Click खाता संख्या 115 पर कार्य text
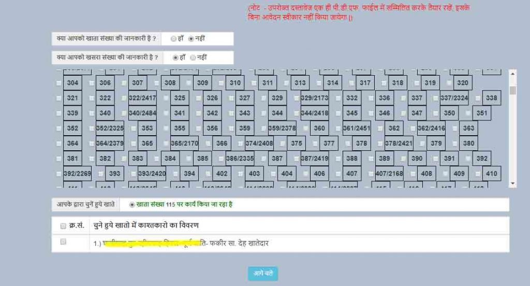Image resolution: width=530 pixels, height=286 pixels. [x=184, y=205]
